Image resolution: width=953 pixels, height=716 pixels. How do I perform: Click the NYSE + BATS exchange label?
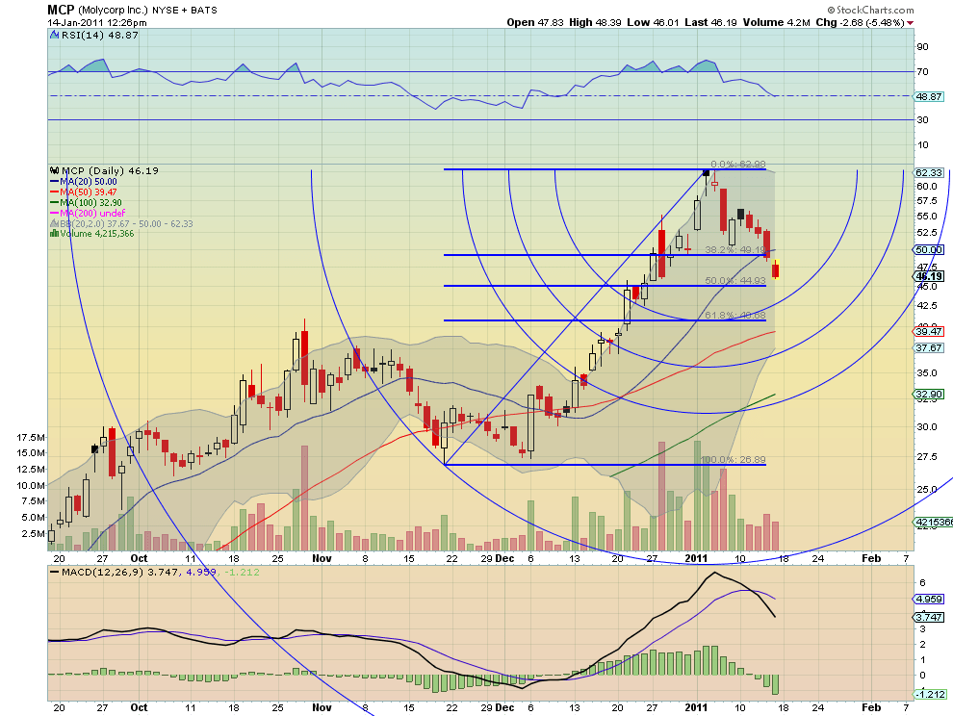(x=184, y=11)
